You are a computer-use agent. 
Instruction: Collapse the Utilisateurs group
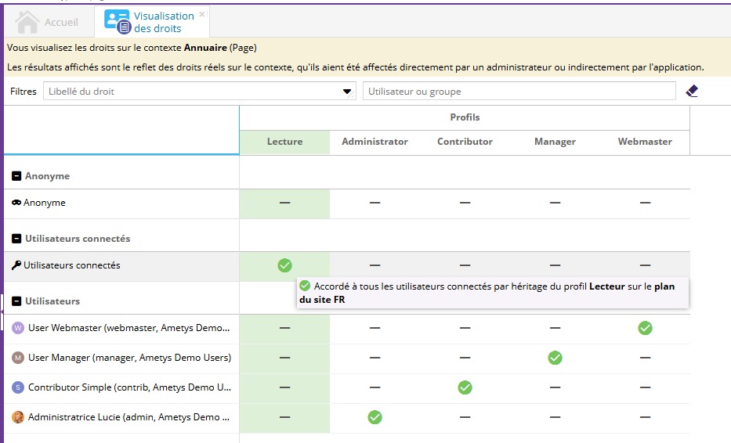coord(16,301)
